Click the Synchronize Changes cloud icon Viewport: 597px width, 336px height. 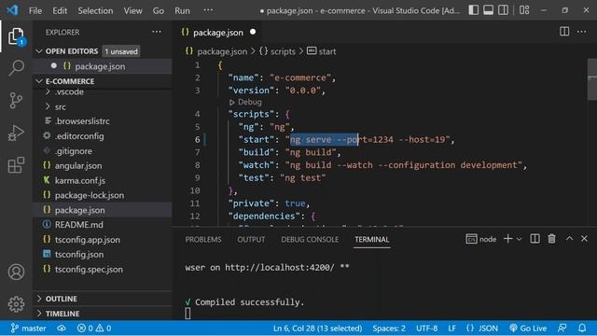62,328
